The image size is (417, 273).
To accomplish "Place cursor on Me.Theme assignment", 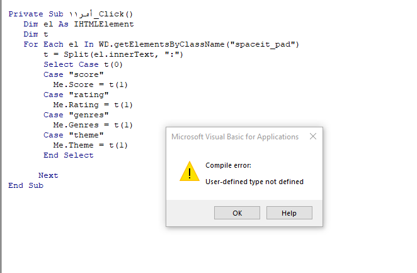I will click(91, 145).
